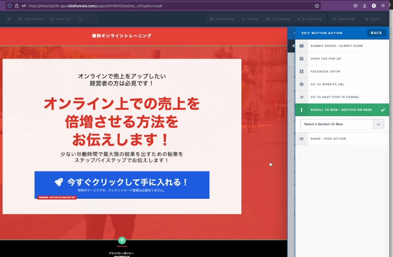
Task: Open the SECTIONS menu
Action: 222,19
